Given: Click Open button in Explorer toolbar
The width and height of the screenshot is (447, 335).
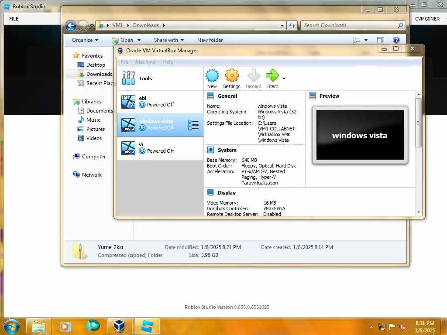Looking at the screenshot, I should pyautogui.click(x=123, y=40).
